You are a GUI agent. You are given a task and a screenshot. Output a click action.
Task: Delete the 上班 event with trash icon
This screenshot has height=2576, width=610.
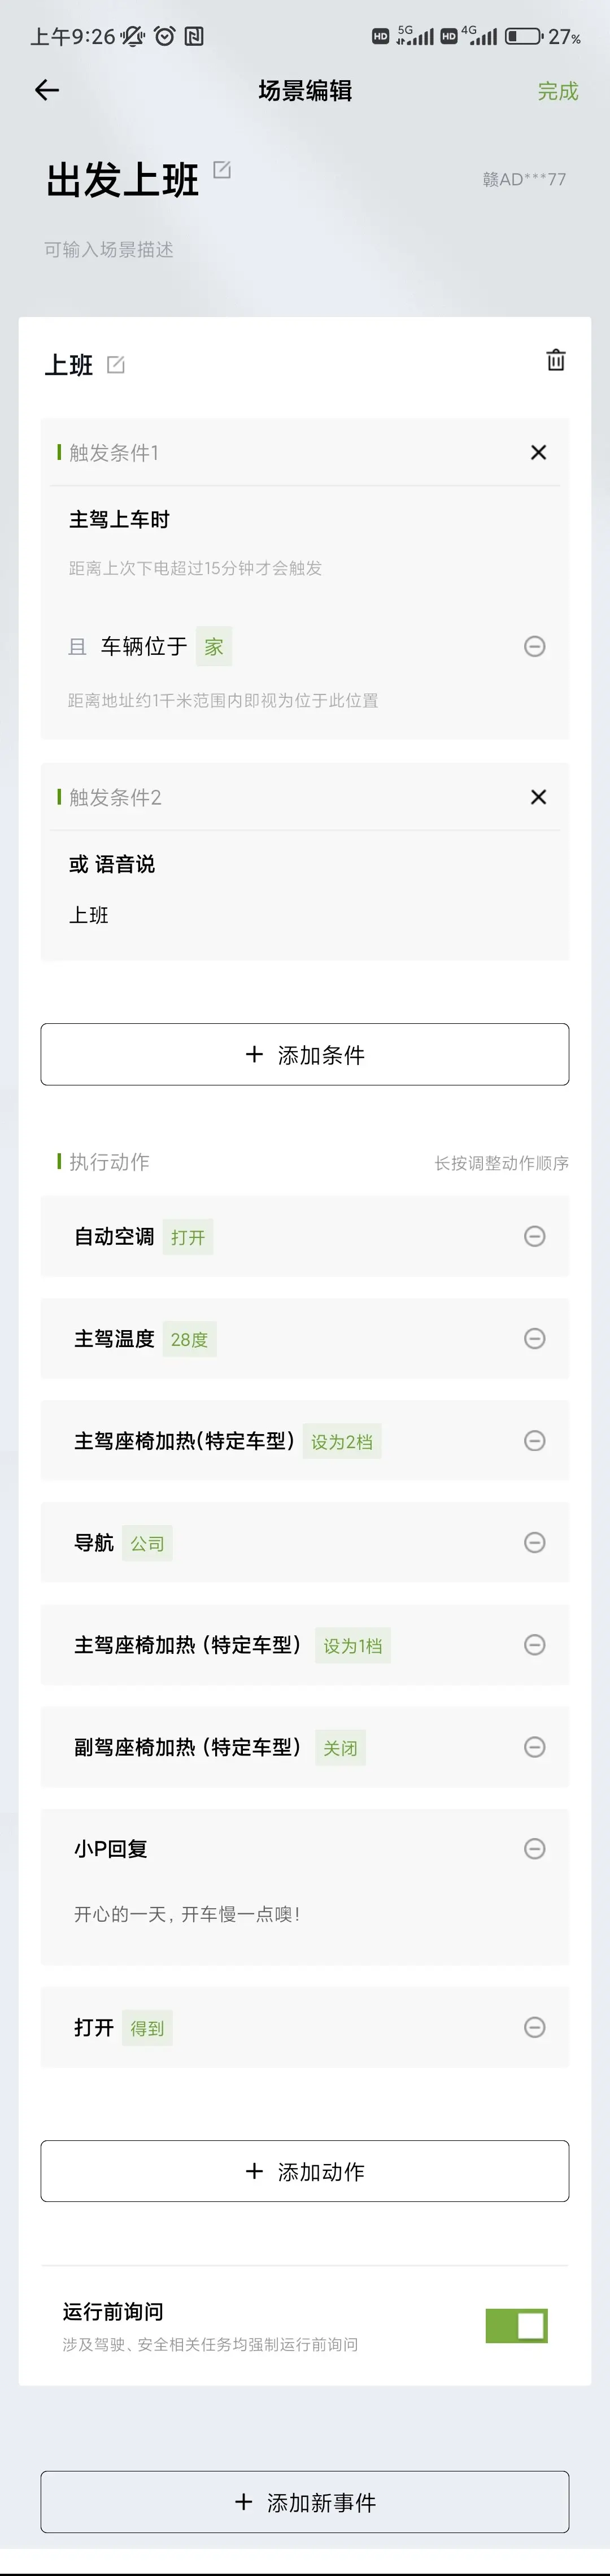(556, 360)
